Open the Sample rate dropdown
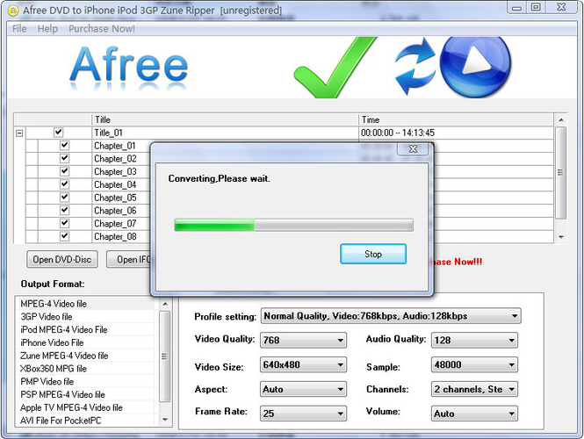This screenshot has width=584, height=439. 474,364
